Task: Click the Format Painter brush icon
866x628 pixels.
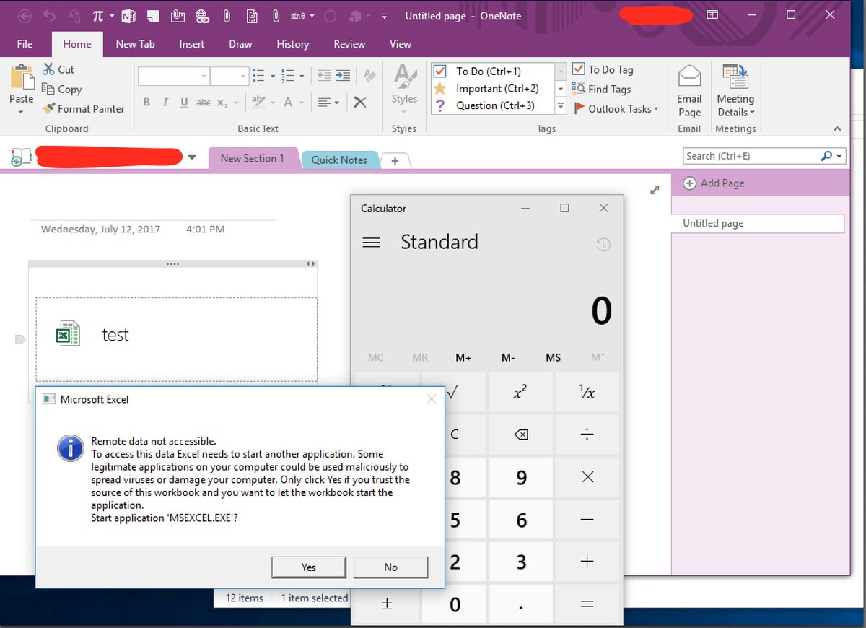Action: click(x=48, y=108)
